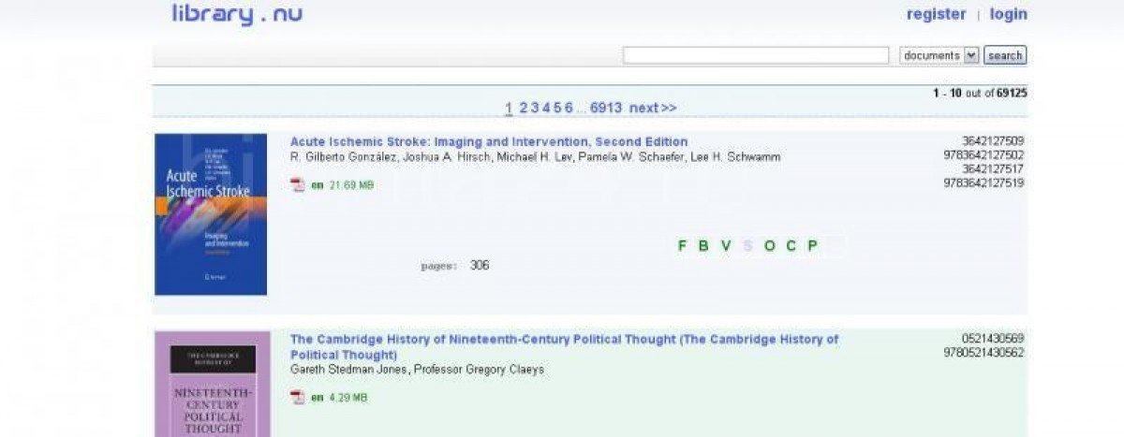This screenshot has width=1124, height=437.
Task: Open the documents dropdown
Action: pyautogui.click(x=939, y=55)
